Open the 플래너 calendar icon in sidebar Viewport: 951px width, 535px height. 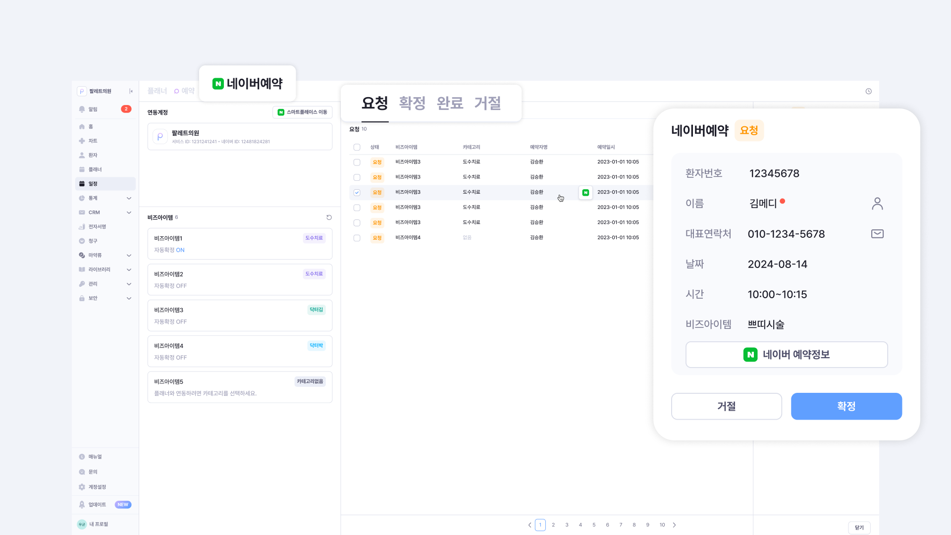[82, 169]
